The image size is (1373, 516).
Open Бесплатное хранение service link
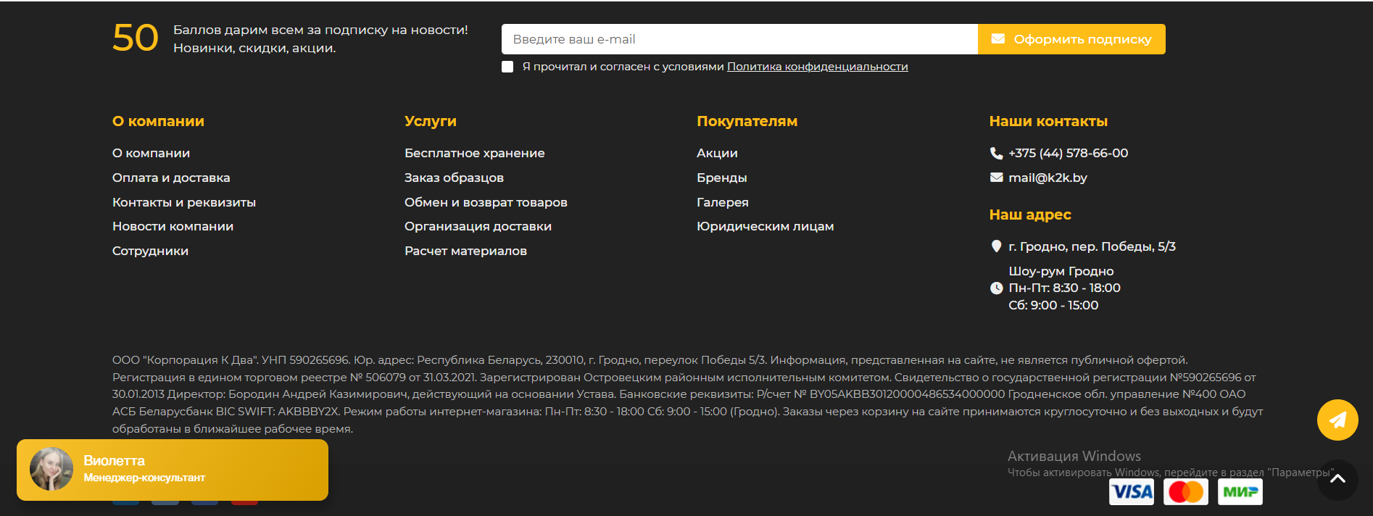point(475,153)
